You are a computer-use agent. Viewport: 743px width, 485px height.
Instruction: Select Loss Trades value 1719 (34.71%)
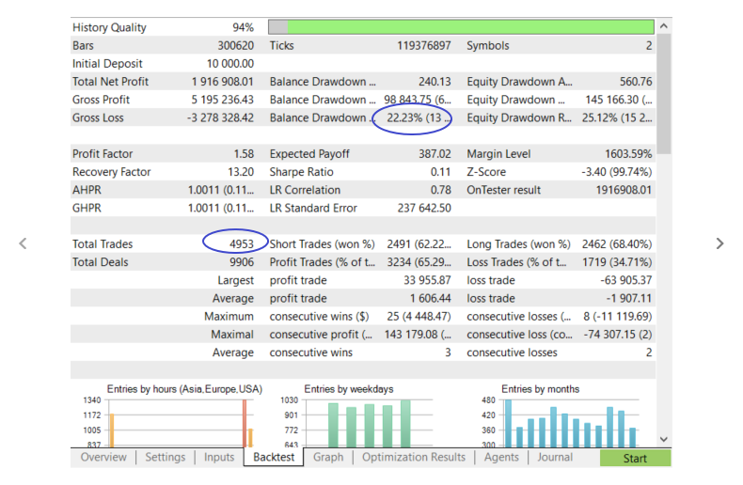[x=617, y=262]
